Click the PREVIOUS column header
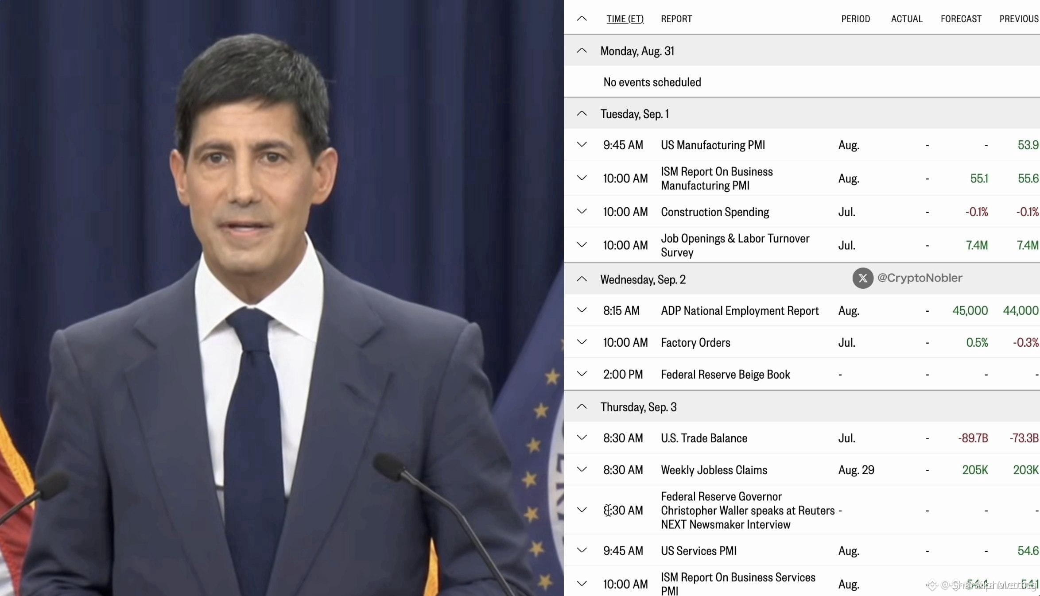The image size is (1040, 596). pyautogui.click(x=1019, y=19)
